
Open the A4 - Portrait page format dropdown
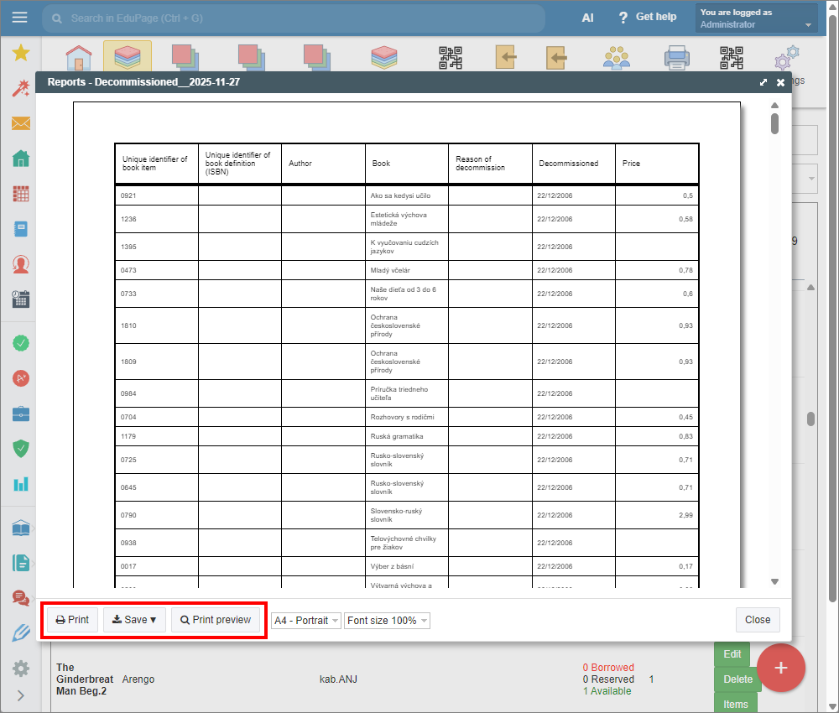[306, 621]
